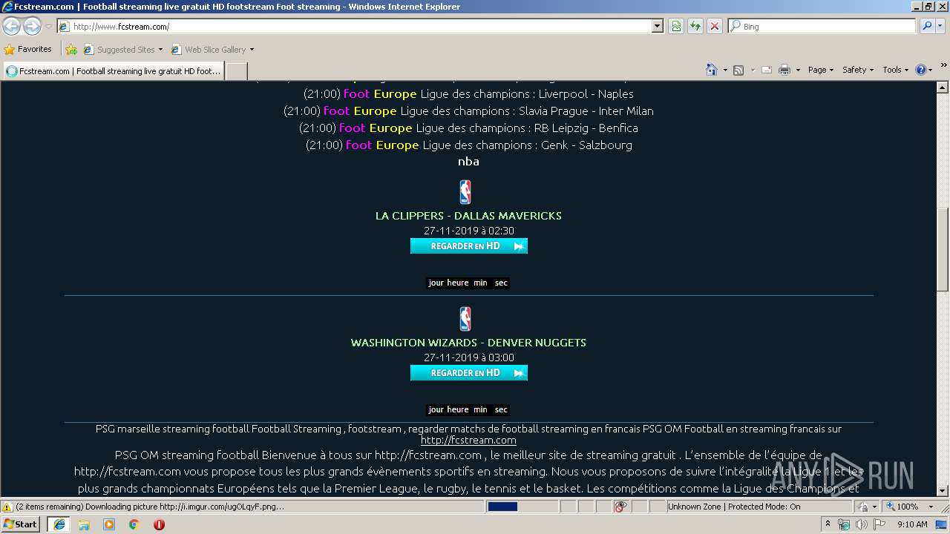This screenshot has height=534, width=950.
Task: Expand the Home button dropdown arrow
Action: click(725, 70)
